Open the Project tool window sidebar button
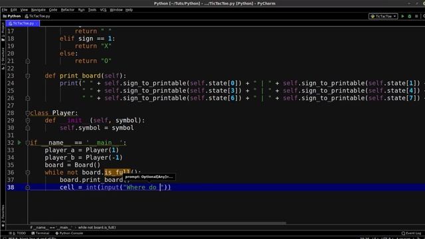The width and height of the screenshot is (425, 239). [3, 32]
